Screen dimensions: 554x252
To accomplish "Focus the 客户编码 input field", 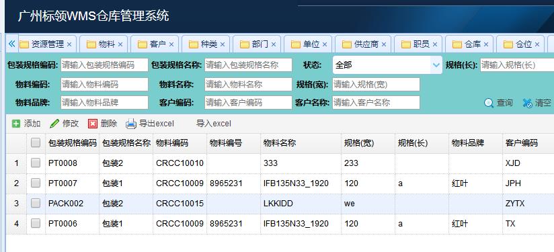I will (248, 102).
